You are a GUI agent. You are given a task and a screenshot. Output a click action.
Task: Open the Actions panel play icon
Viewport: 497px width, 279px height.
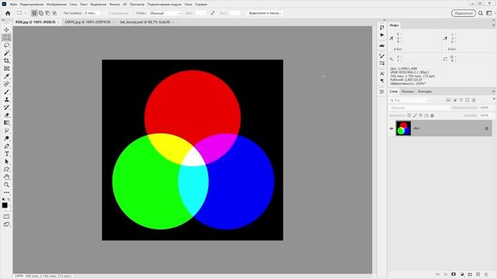coord(382,35)
